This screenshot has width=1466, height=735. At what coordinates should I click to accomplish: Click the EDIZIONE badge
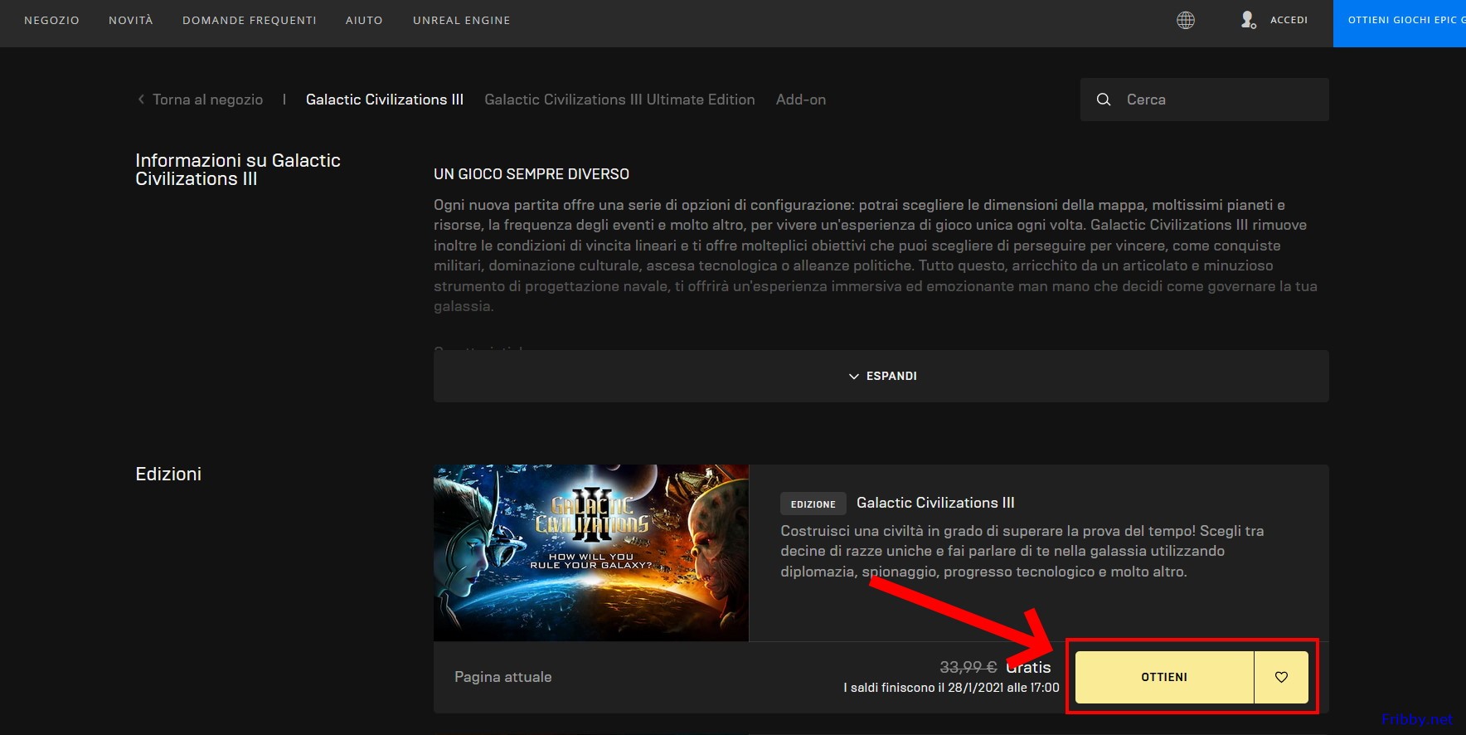pos(813,504)
